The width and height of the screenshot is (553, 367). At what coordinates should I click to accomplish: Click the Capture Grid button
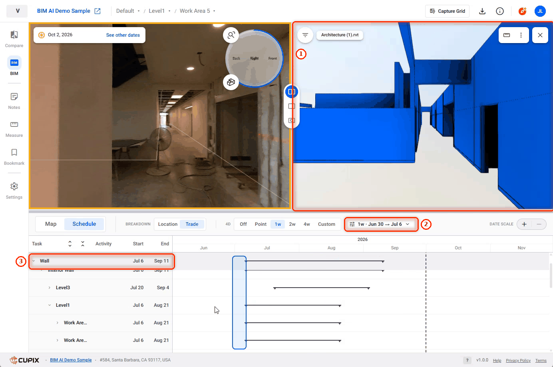(448, 11)
